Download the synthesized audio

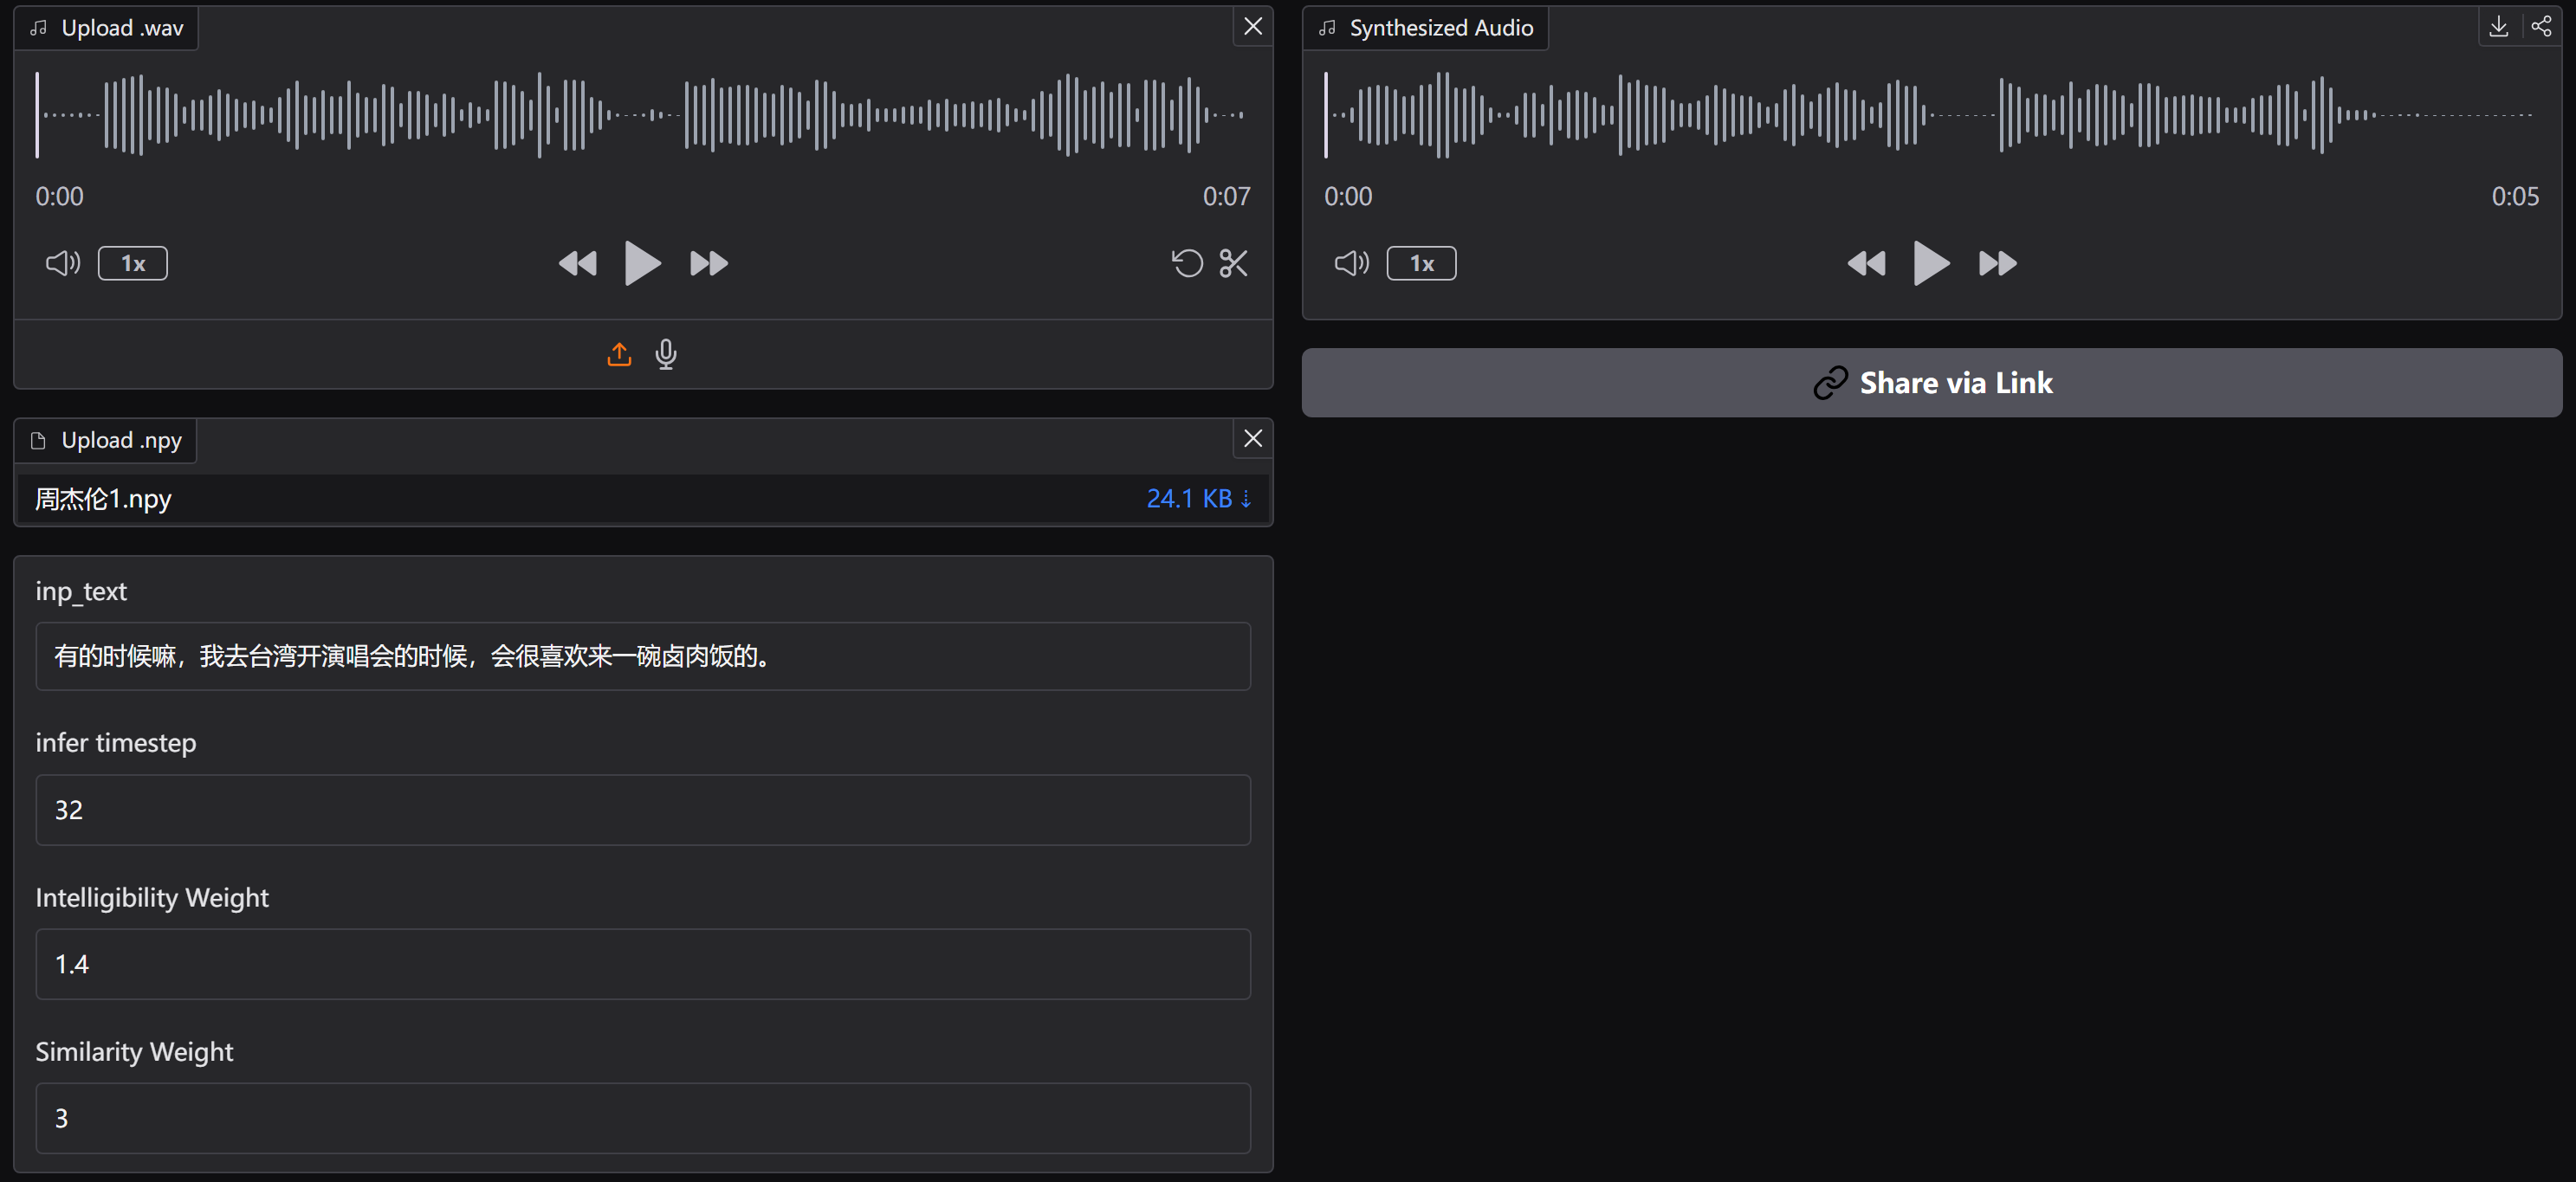click(2498, 26)
